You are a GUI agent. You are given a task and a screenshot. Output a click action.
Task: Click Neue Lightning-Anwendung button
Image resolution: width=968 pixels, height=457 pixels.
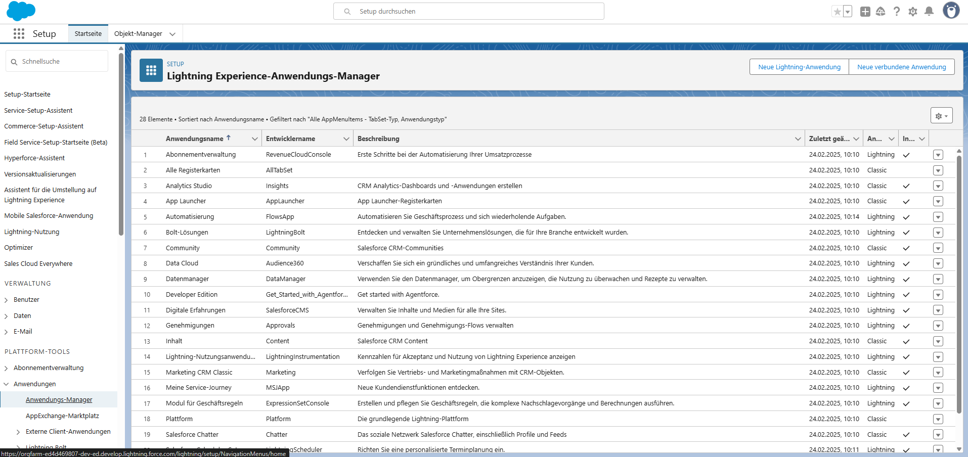799,67
